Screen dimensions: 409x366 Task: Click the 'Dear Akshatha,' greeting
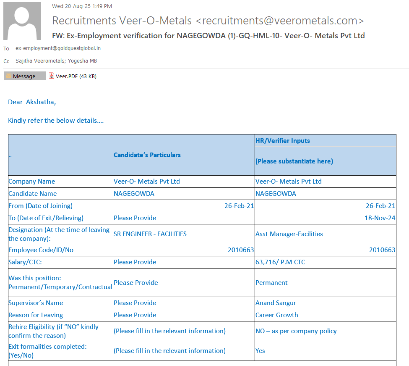[x=32, y=102]
